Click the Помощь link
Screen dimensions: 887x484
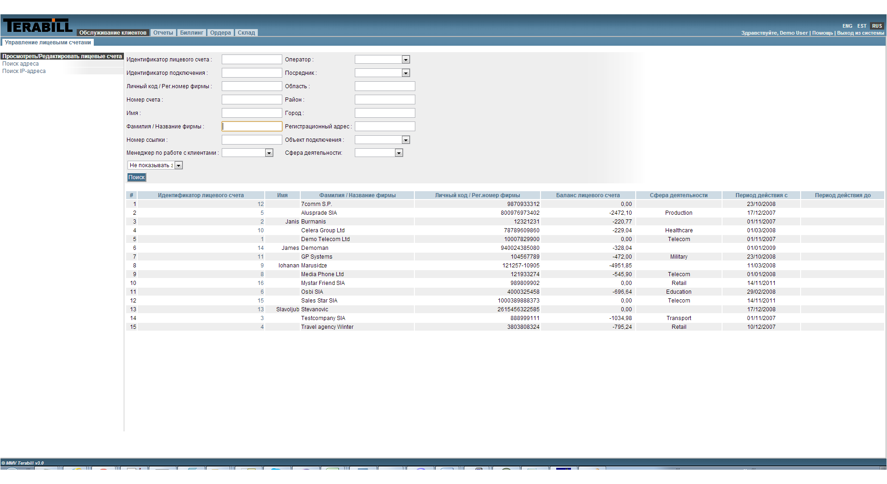point(822,33)
